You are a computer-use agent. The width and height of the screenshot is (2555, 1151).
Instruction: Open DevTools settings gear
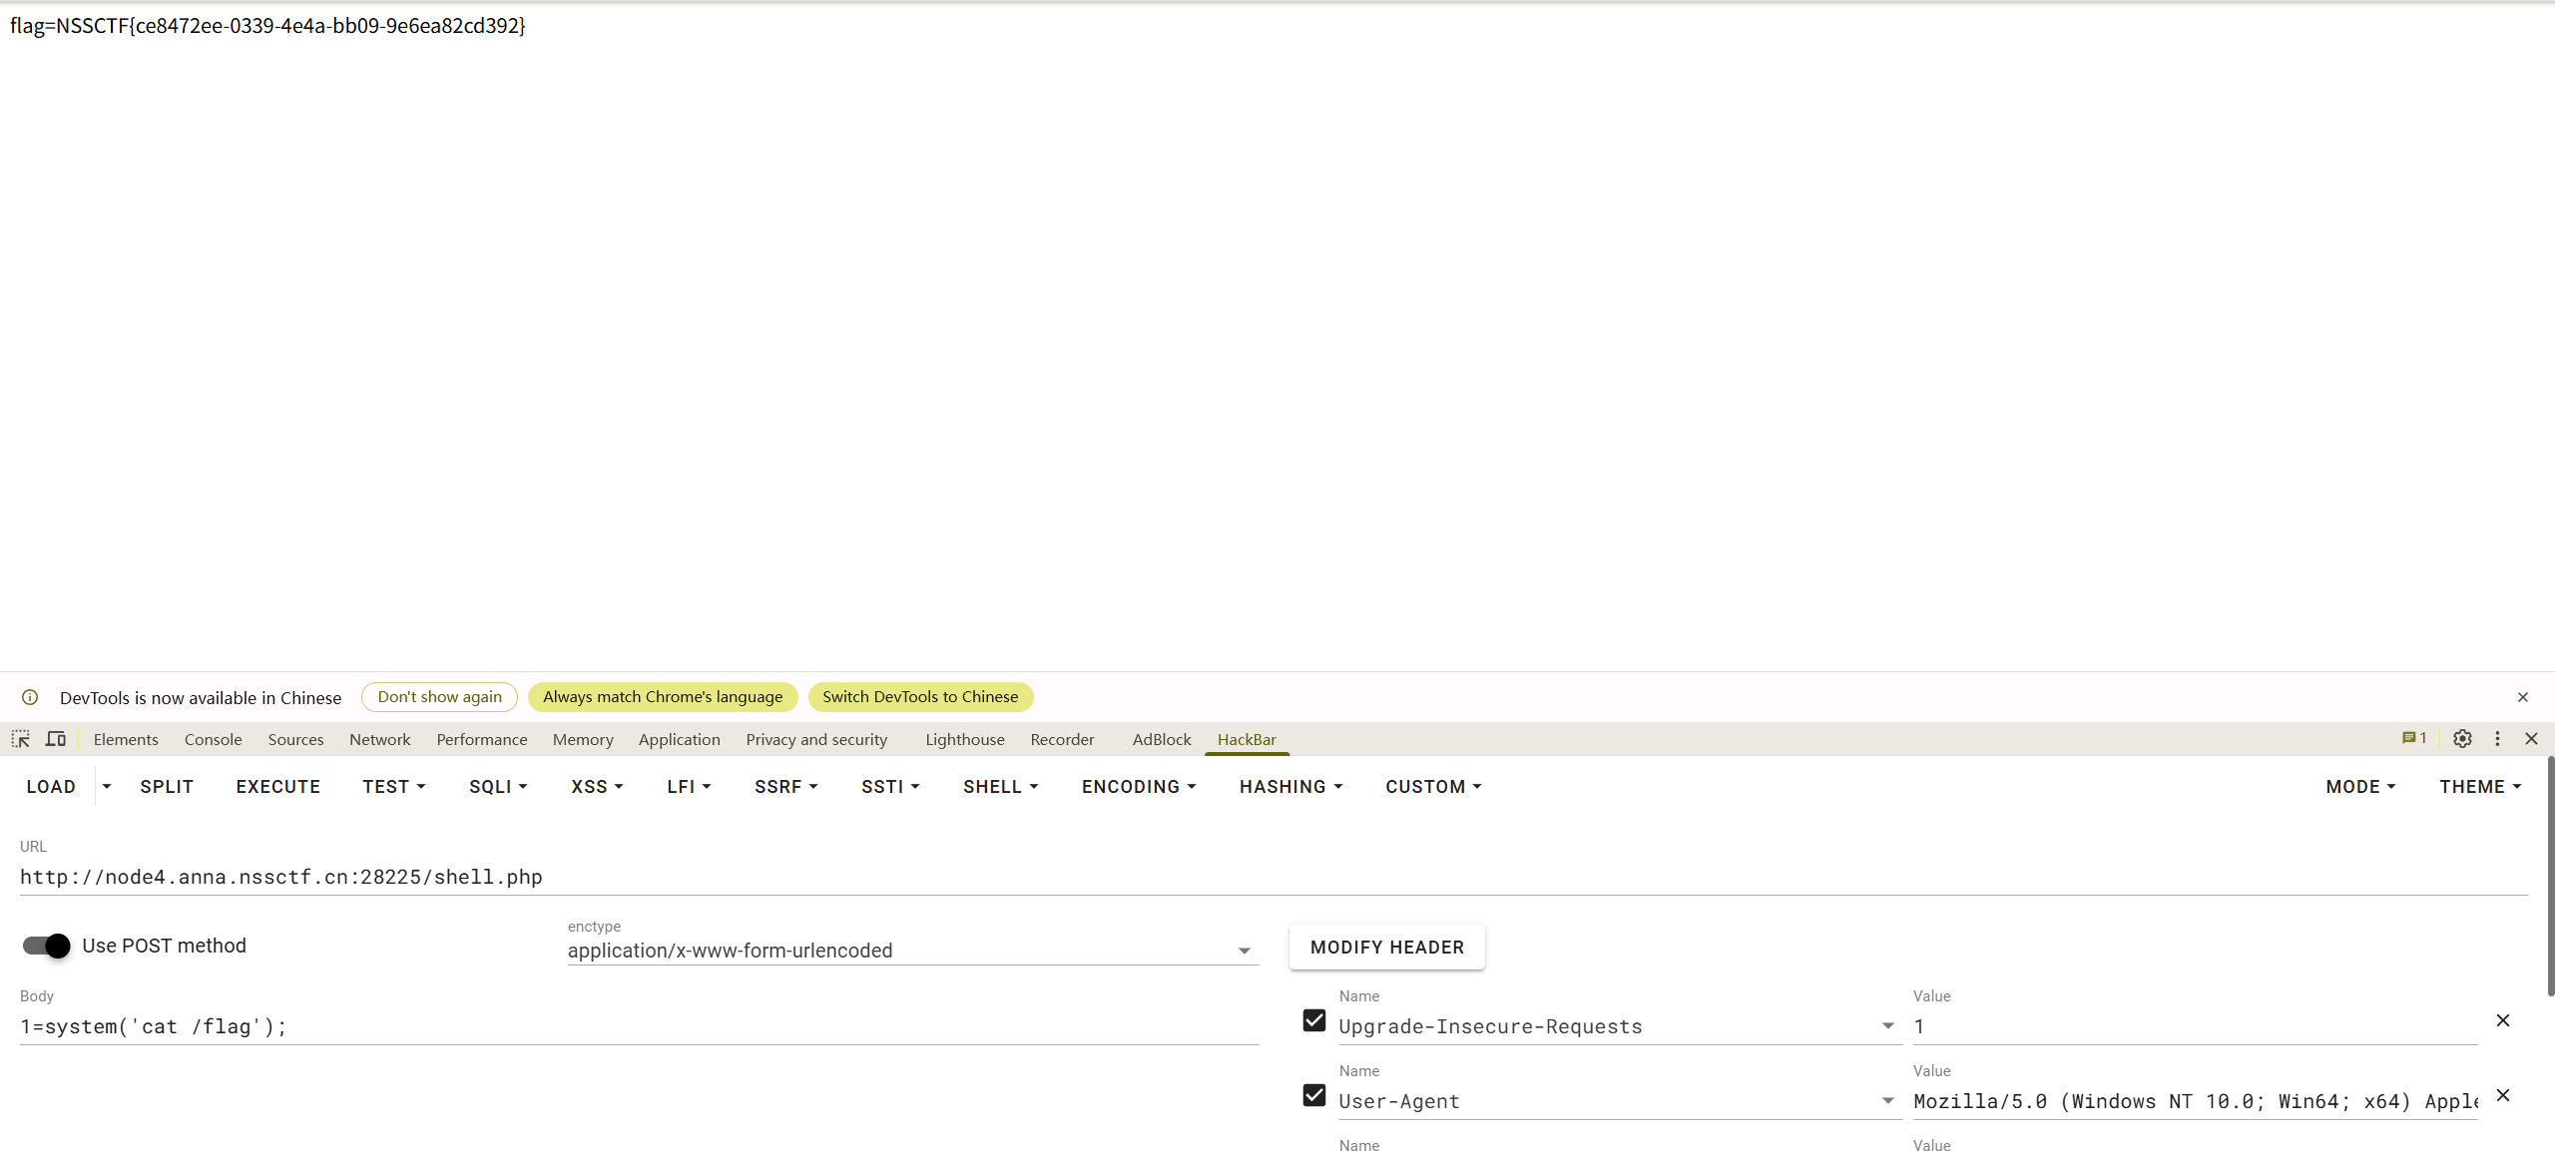click(2462, 739)
